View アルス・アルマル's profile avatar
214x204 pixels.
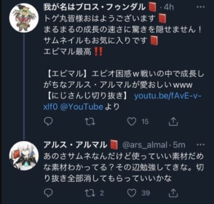tap(24, 156)
